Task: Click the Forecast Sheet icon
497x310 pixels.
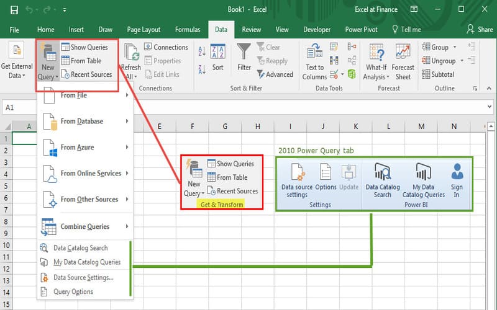Action: point(403,62)
